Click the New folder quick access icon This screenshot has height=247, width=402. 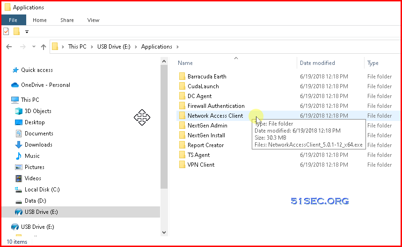(17, 31)
